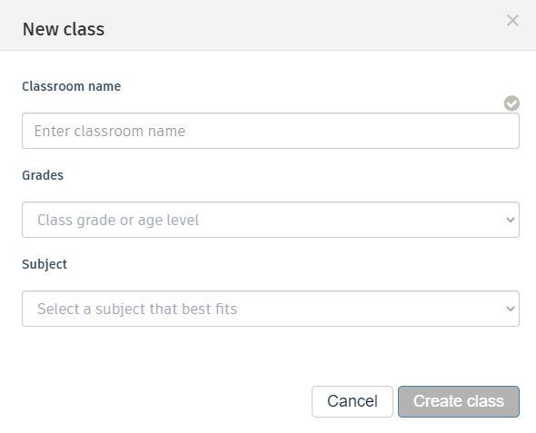Click the Create class button
536x433 pixels.
459,401
